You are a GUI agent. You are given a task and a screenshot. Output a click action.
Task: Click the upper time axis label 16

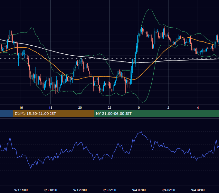21,108
